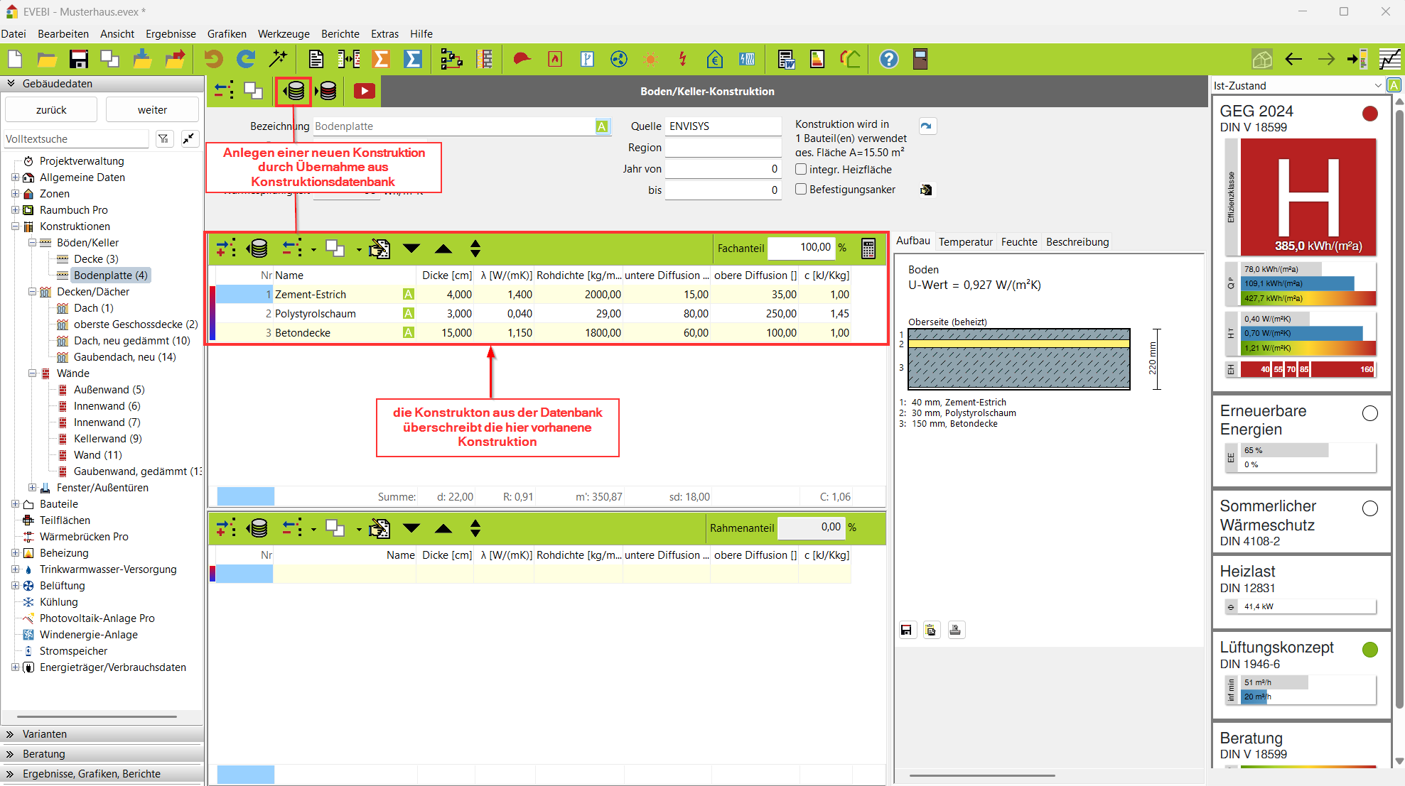Open the euro house cost icon

click(715, 60)
